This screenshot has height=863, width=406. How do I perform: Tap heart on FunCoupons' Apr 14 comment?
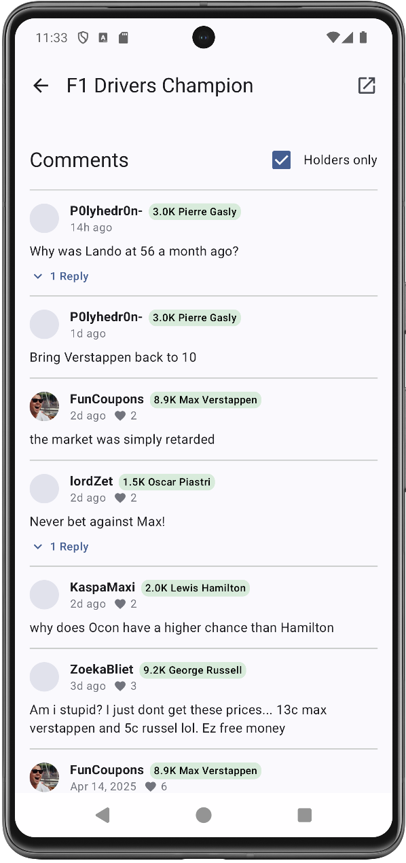point(151,786)
